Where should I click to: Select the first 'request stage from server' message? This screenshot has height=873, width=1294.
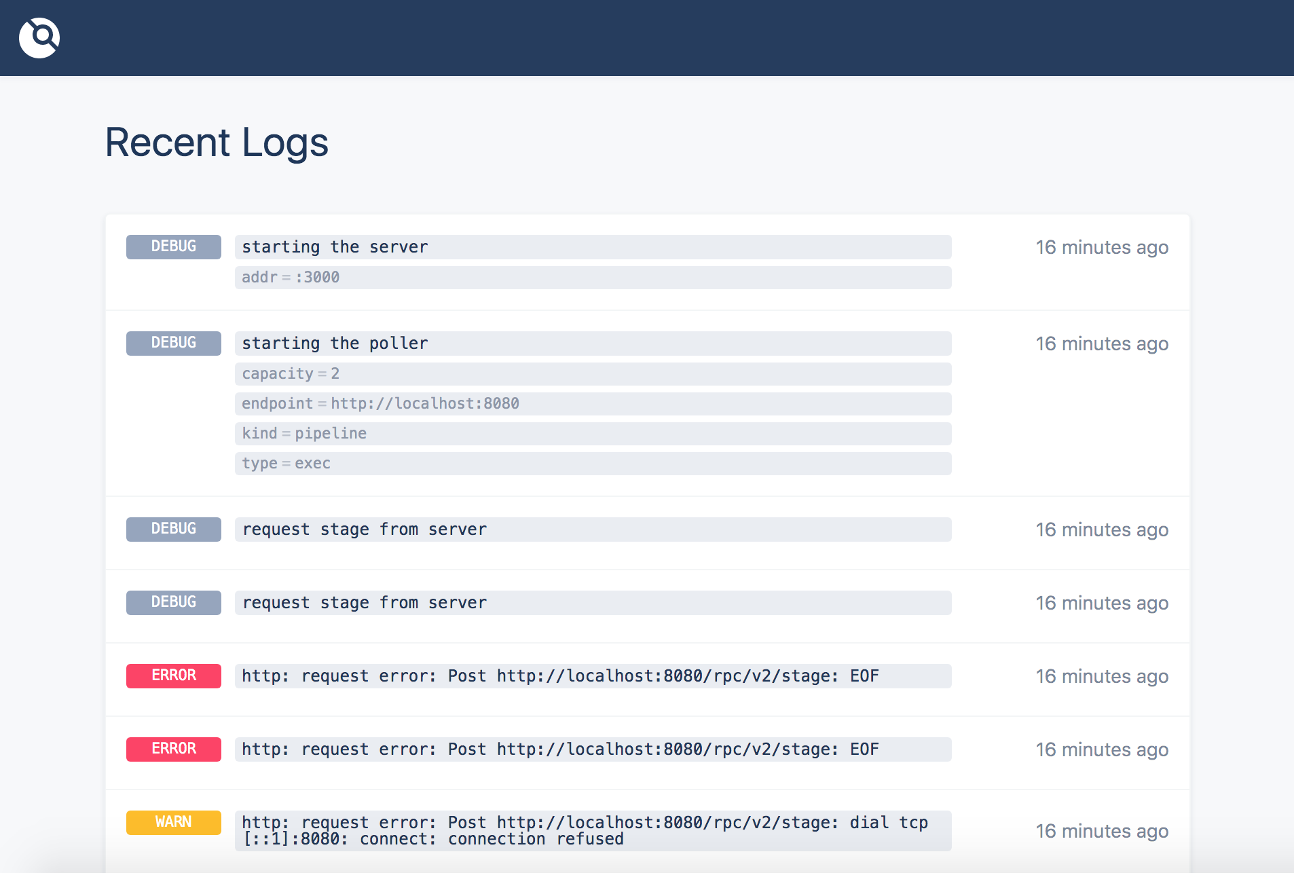pos(593,530)
